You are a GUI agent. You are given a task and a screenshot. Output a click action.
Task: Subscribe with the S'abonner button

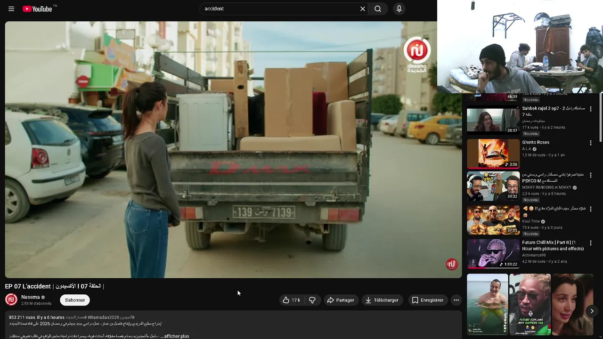pyautogui.click(x=75, y=300)
